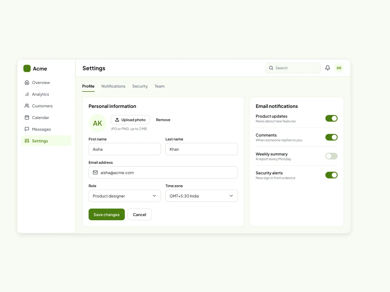Click the large AK profile photo
The image size is (390, 292).
97,123
